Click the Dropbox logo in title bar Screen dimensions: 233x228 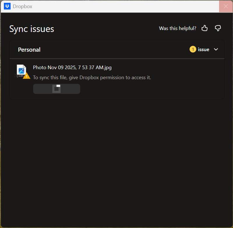coord(8,6)
